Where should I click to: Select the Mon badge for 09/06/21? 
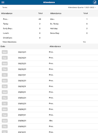click(5, 109)
